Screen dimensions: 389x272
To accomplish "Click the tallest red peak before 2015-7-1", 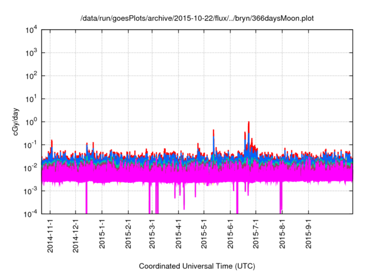I will click(249, 123).
